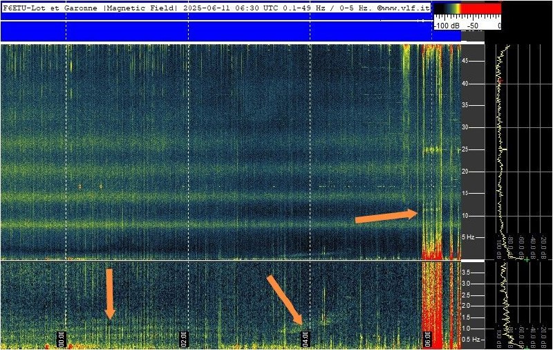Image resolution: width=553 pixels, height=350 pixels.
Task: Click the 06:00 time marker
Action: pyautogui.click(x=427, y=339)
